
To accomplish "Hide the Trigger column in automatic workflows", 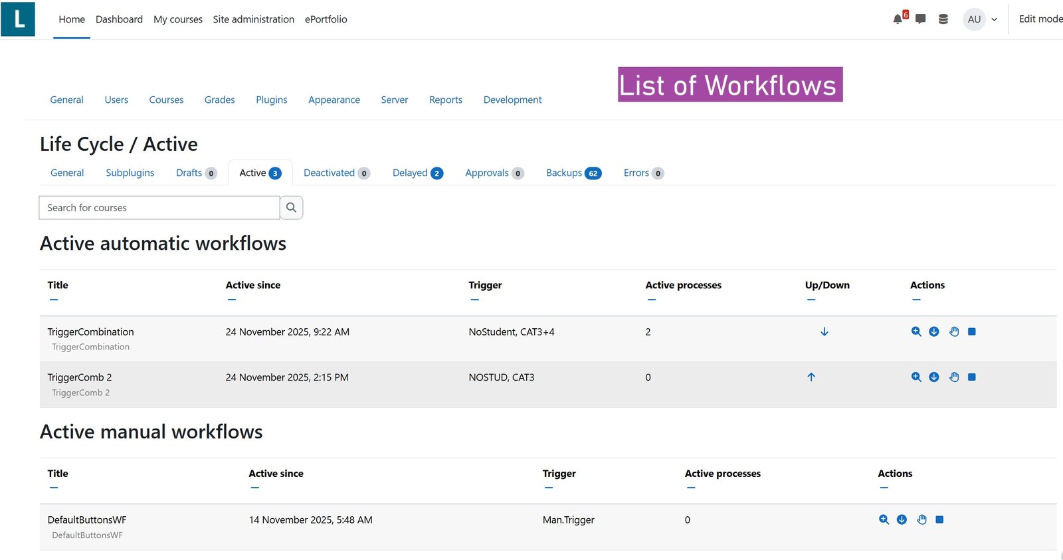I will [x=475, y=300].
